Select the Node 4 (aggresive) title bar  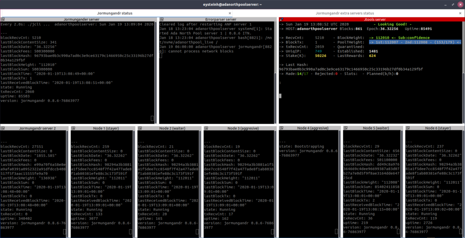pyautogui.click(x=310, y=128)
